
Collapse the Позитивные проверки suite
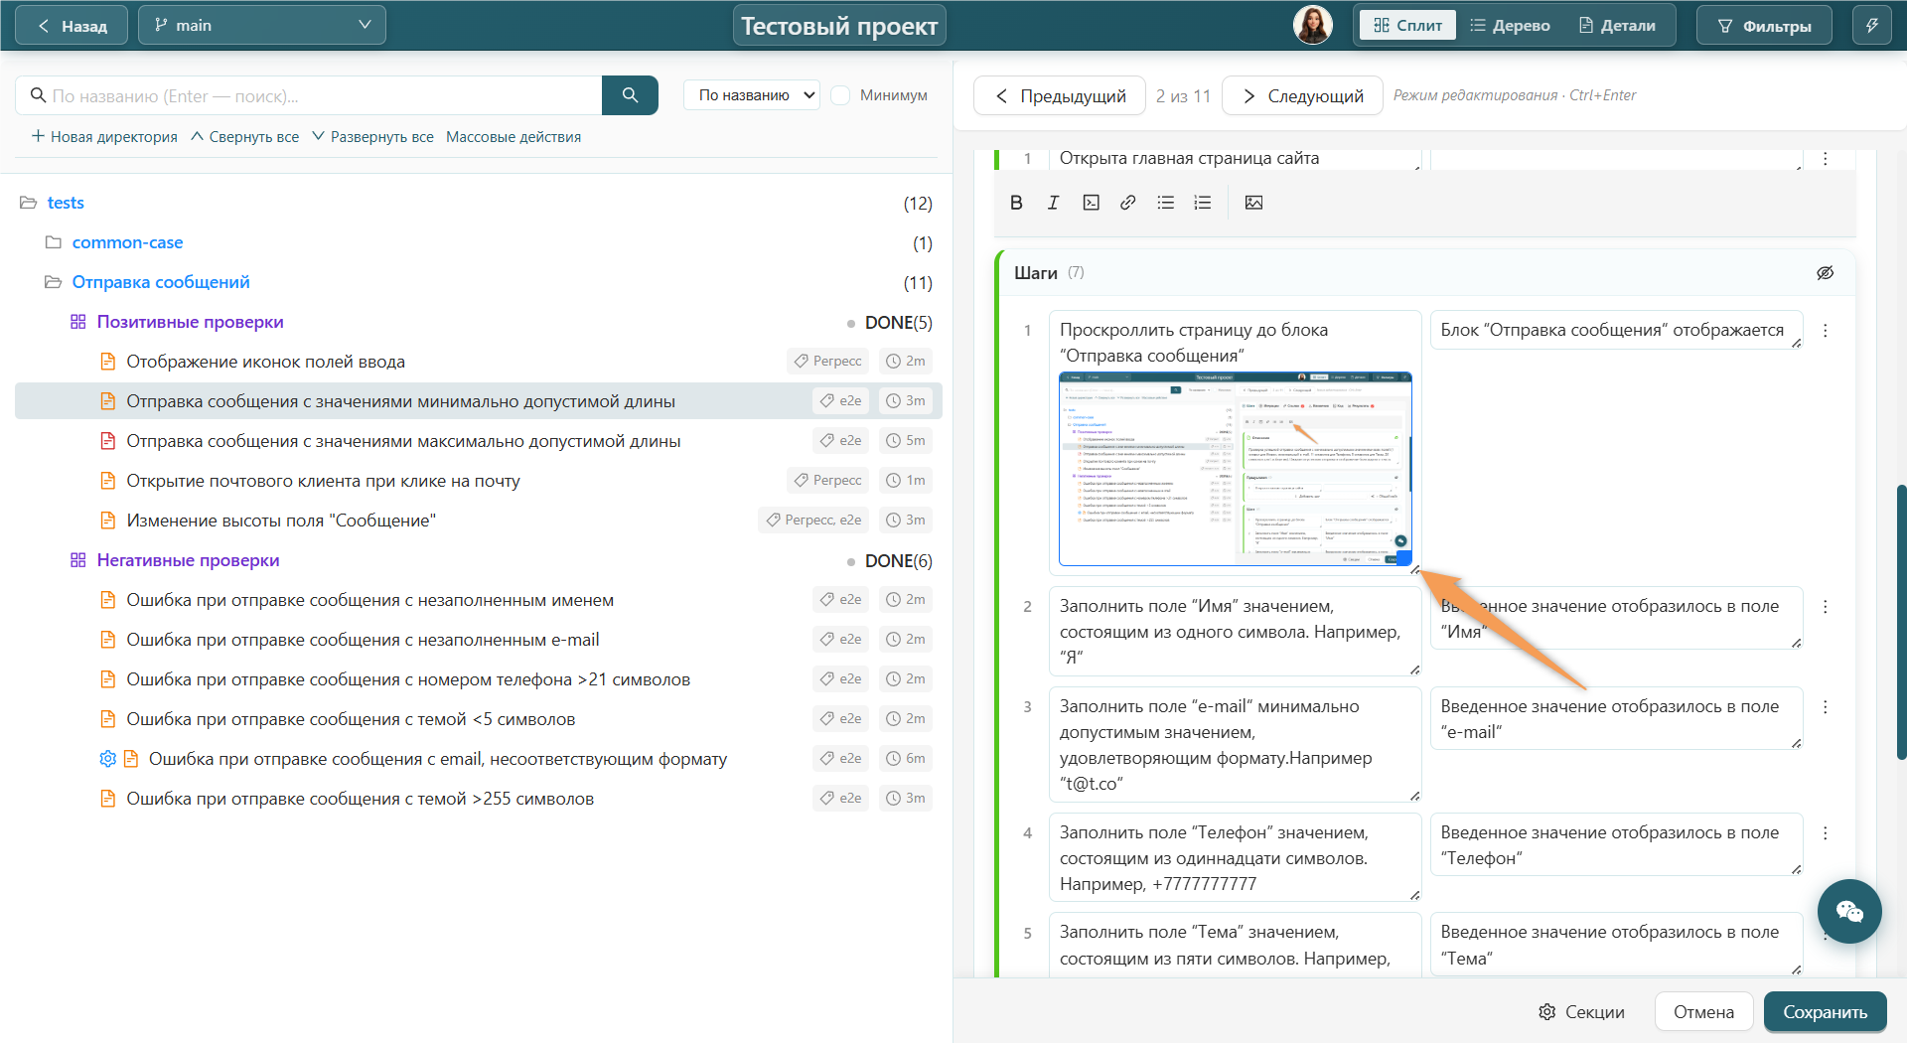77,322
